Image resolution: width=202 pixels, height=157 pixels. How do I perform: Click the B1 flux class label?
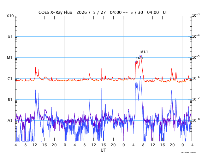tap(10, 100)
